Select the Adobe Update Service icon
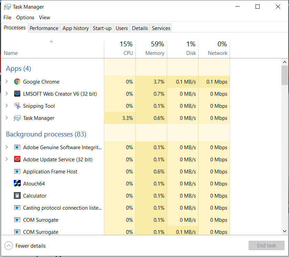The image size is (289, 257). [17, 160]
